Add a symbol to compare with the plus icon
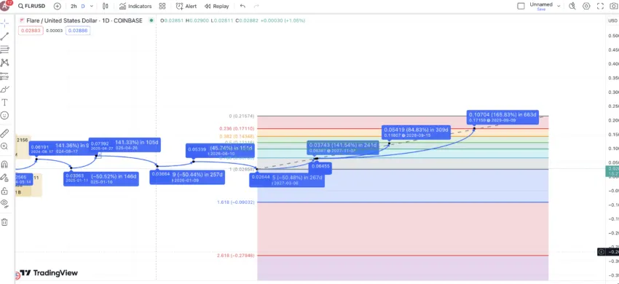Viewport: 619px width, 284px height. tap(58, 7)
